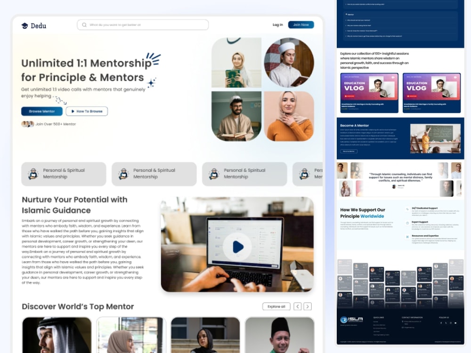
Task: Open the first Education Vlog video card
Action: [x=369, y=93]
